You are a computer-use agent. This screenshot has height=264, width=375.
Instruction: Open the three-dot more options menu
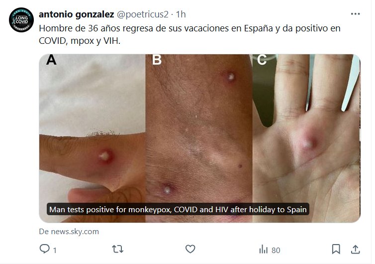click(356, 14)
